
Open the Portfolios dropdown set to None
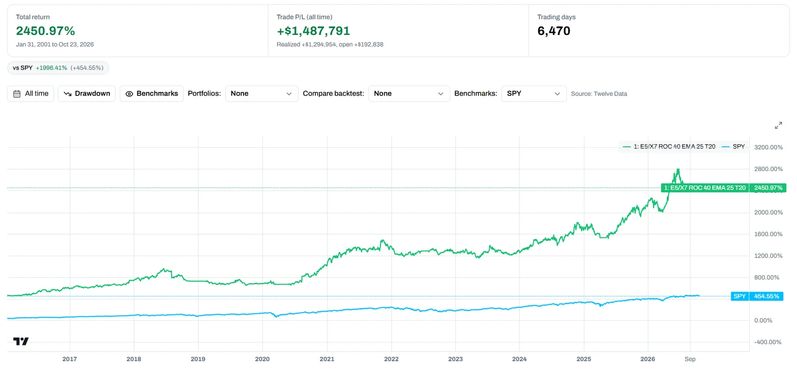pos(262,93)
